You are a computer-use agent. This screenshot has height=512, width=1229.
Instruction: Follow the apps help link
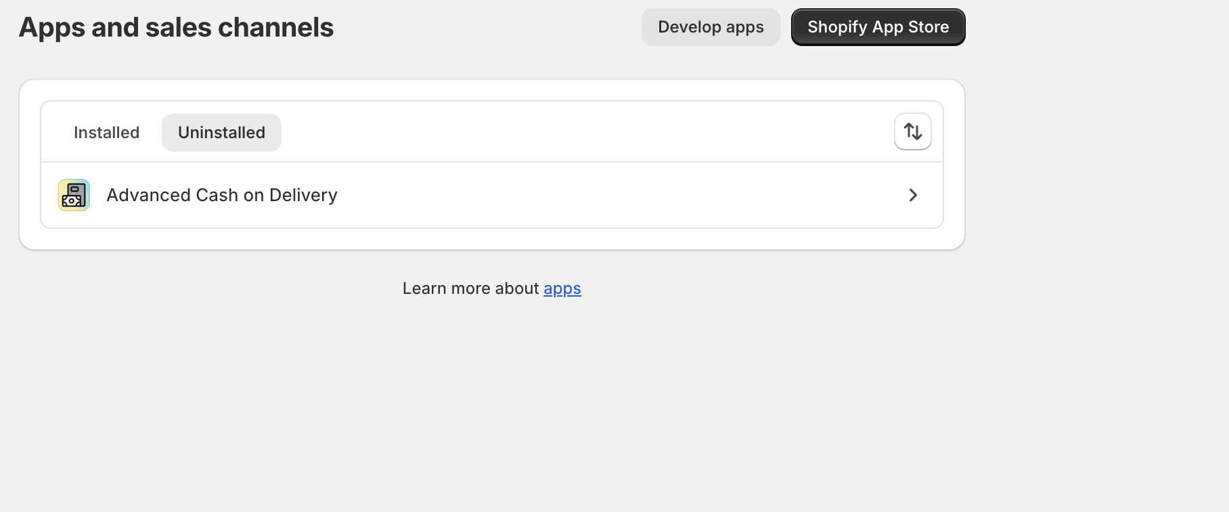[x=562, y=289]
